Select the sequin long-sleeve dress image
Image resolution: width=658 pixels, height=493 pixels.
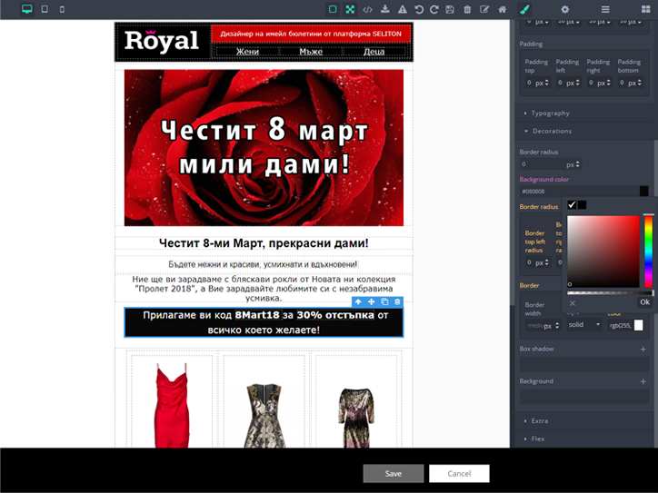356,418
